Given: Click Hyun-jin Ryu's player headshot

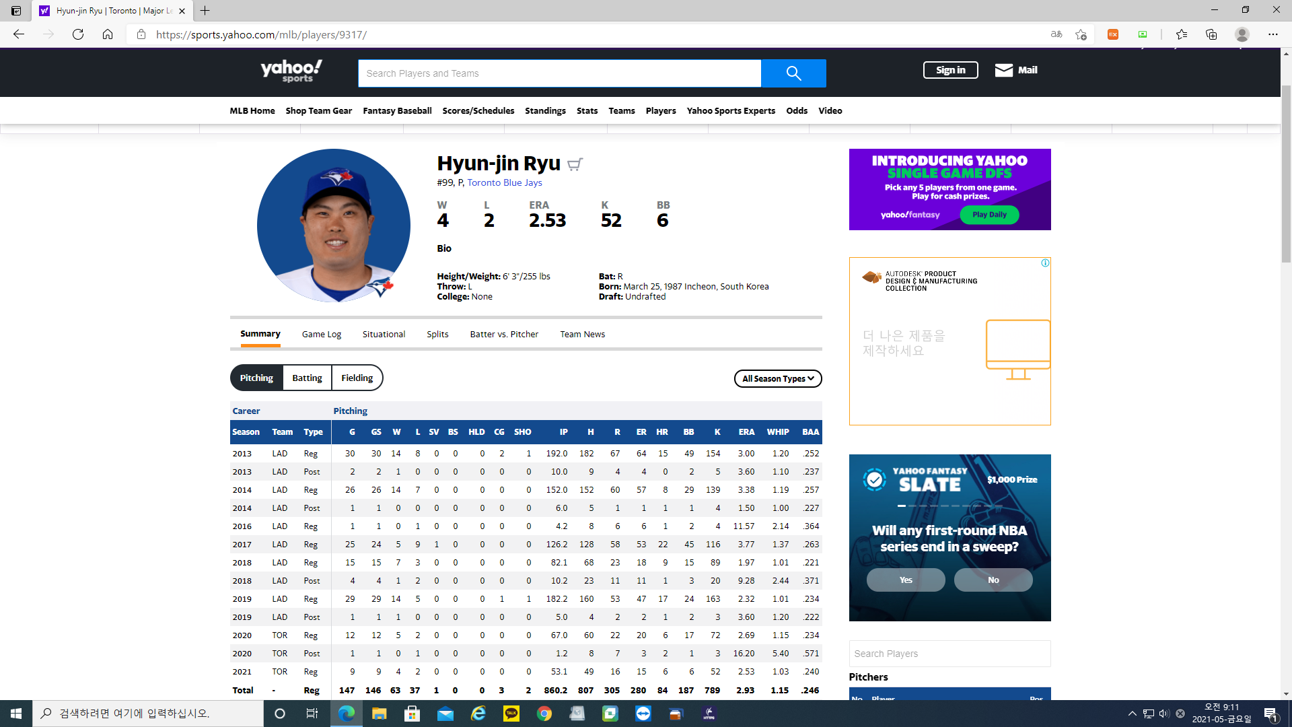Looking at the screenshot, I should pos(334,226).
